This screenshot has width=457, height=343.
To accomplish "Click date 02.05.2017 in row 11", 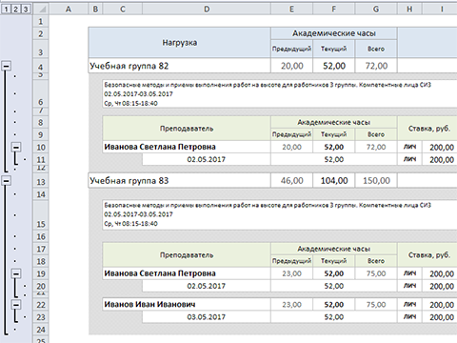I will point(207,159).
